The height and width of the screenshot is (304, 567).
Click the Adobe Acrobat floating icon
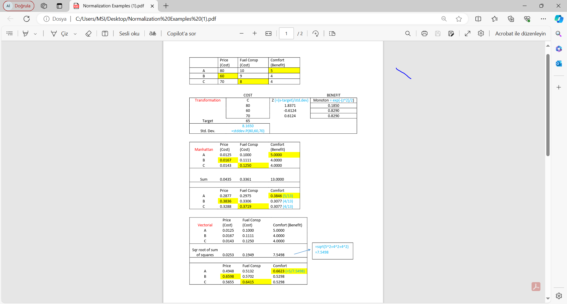pyautogui.click(x=536, y=287)
